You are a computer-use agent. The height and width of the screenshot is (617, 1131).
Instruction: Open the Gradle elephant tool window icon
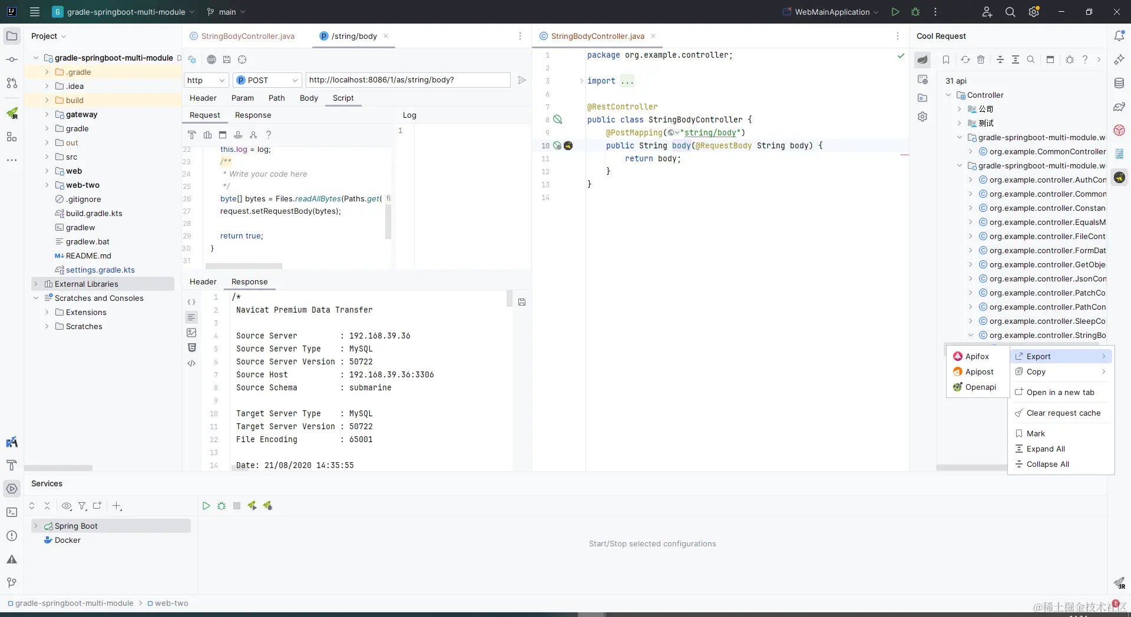(1119, 107)
